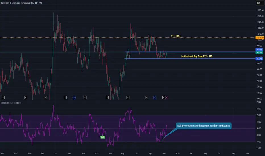Click the 1,080.00 price axis value
This screenshot has height=156, width=265.
pos(260,28)
